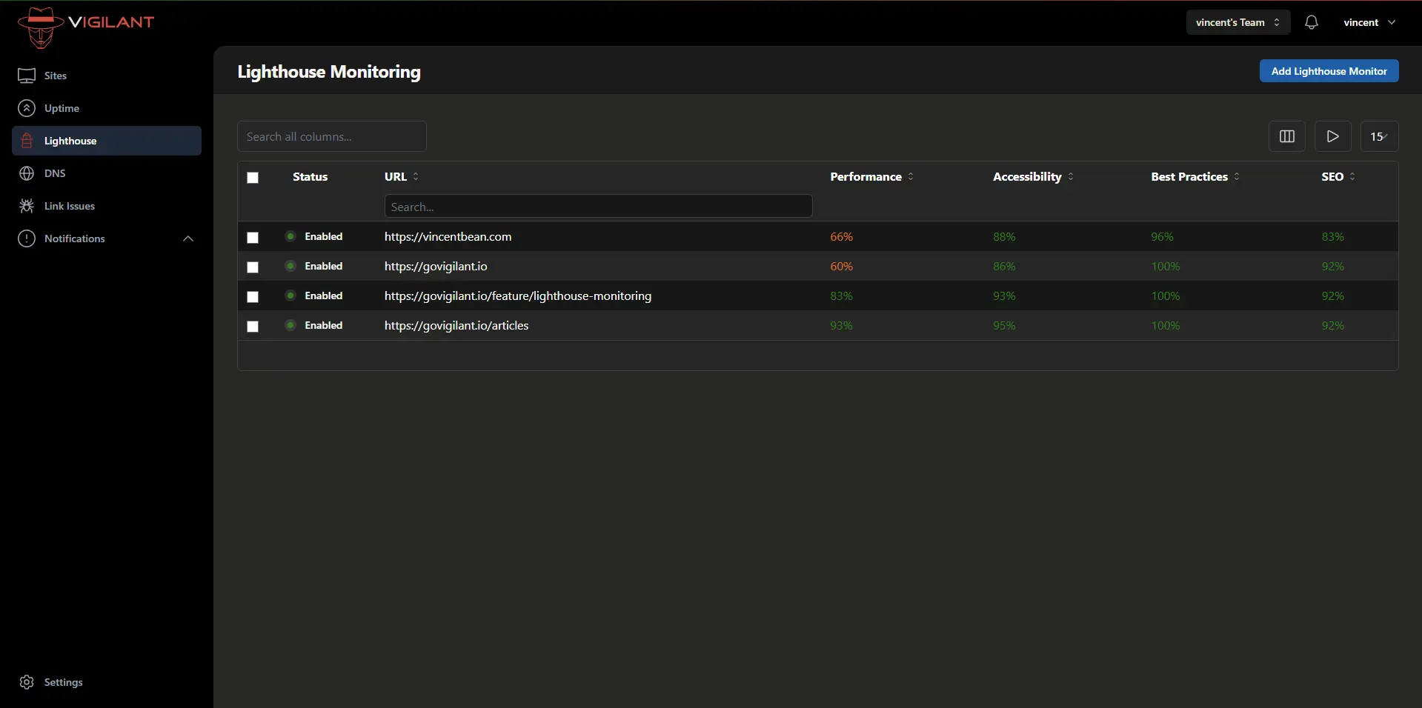The image size is (1422, 708).
Task: Click Add Lighthouse Monitor button
Action: click(x=1329, y=71)
